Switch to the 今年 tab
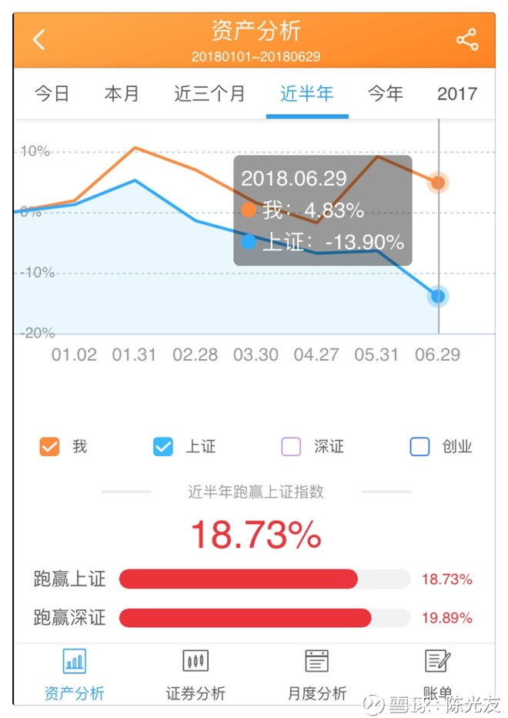This screenshot has height=718, width=508. click(x=386, y=93)
